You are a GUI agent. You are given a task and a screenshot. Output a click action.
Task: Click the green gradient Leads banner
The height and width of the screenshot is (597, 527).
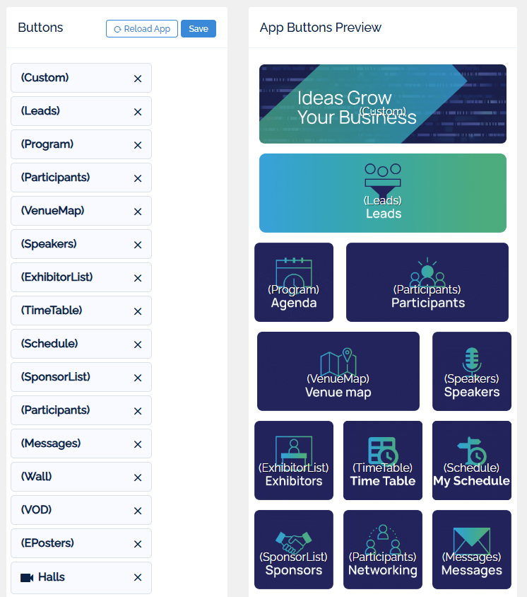382,193
